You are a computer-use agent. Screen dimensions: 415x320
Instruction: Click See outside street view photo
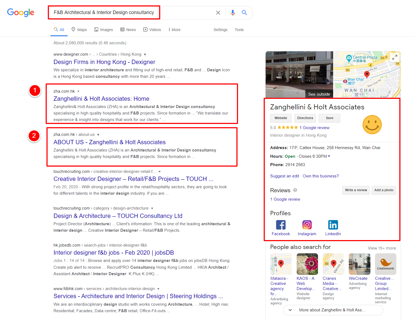(x=299, y=75)
